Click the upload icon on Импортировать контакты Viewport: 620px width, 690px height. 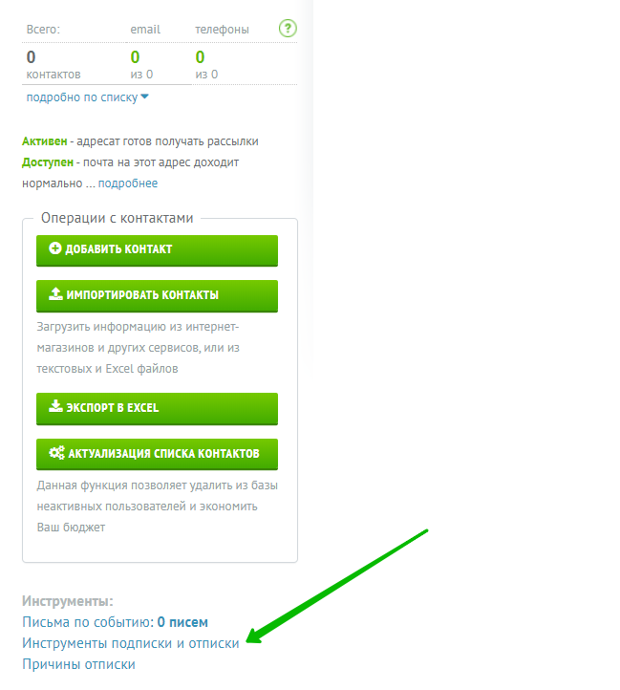[x=55, y=294]
